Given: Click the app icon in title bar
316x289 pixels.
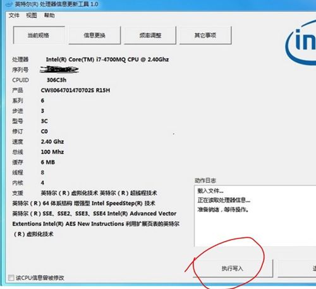Looking at the screenshot, I should pos(9,4).
